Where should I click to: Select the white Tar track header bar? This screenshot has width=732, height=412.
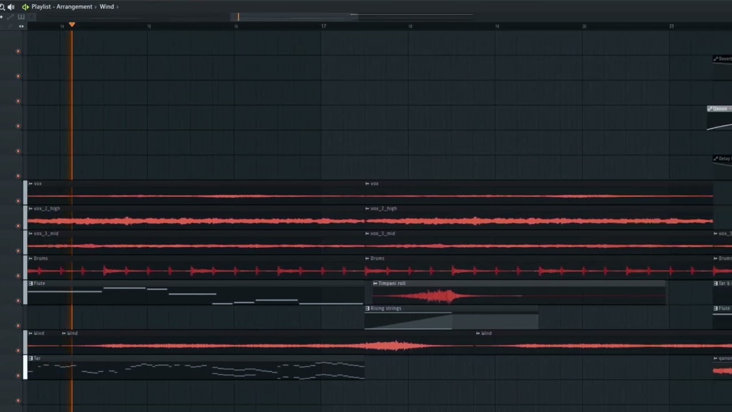[x=25, y=367]
